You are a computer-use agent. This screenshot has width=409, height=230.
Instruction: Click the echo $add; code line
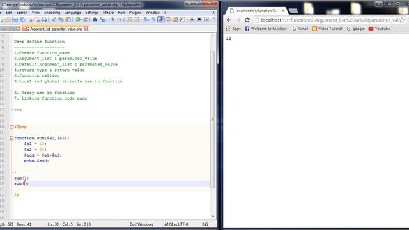click(36, 161)
